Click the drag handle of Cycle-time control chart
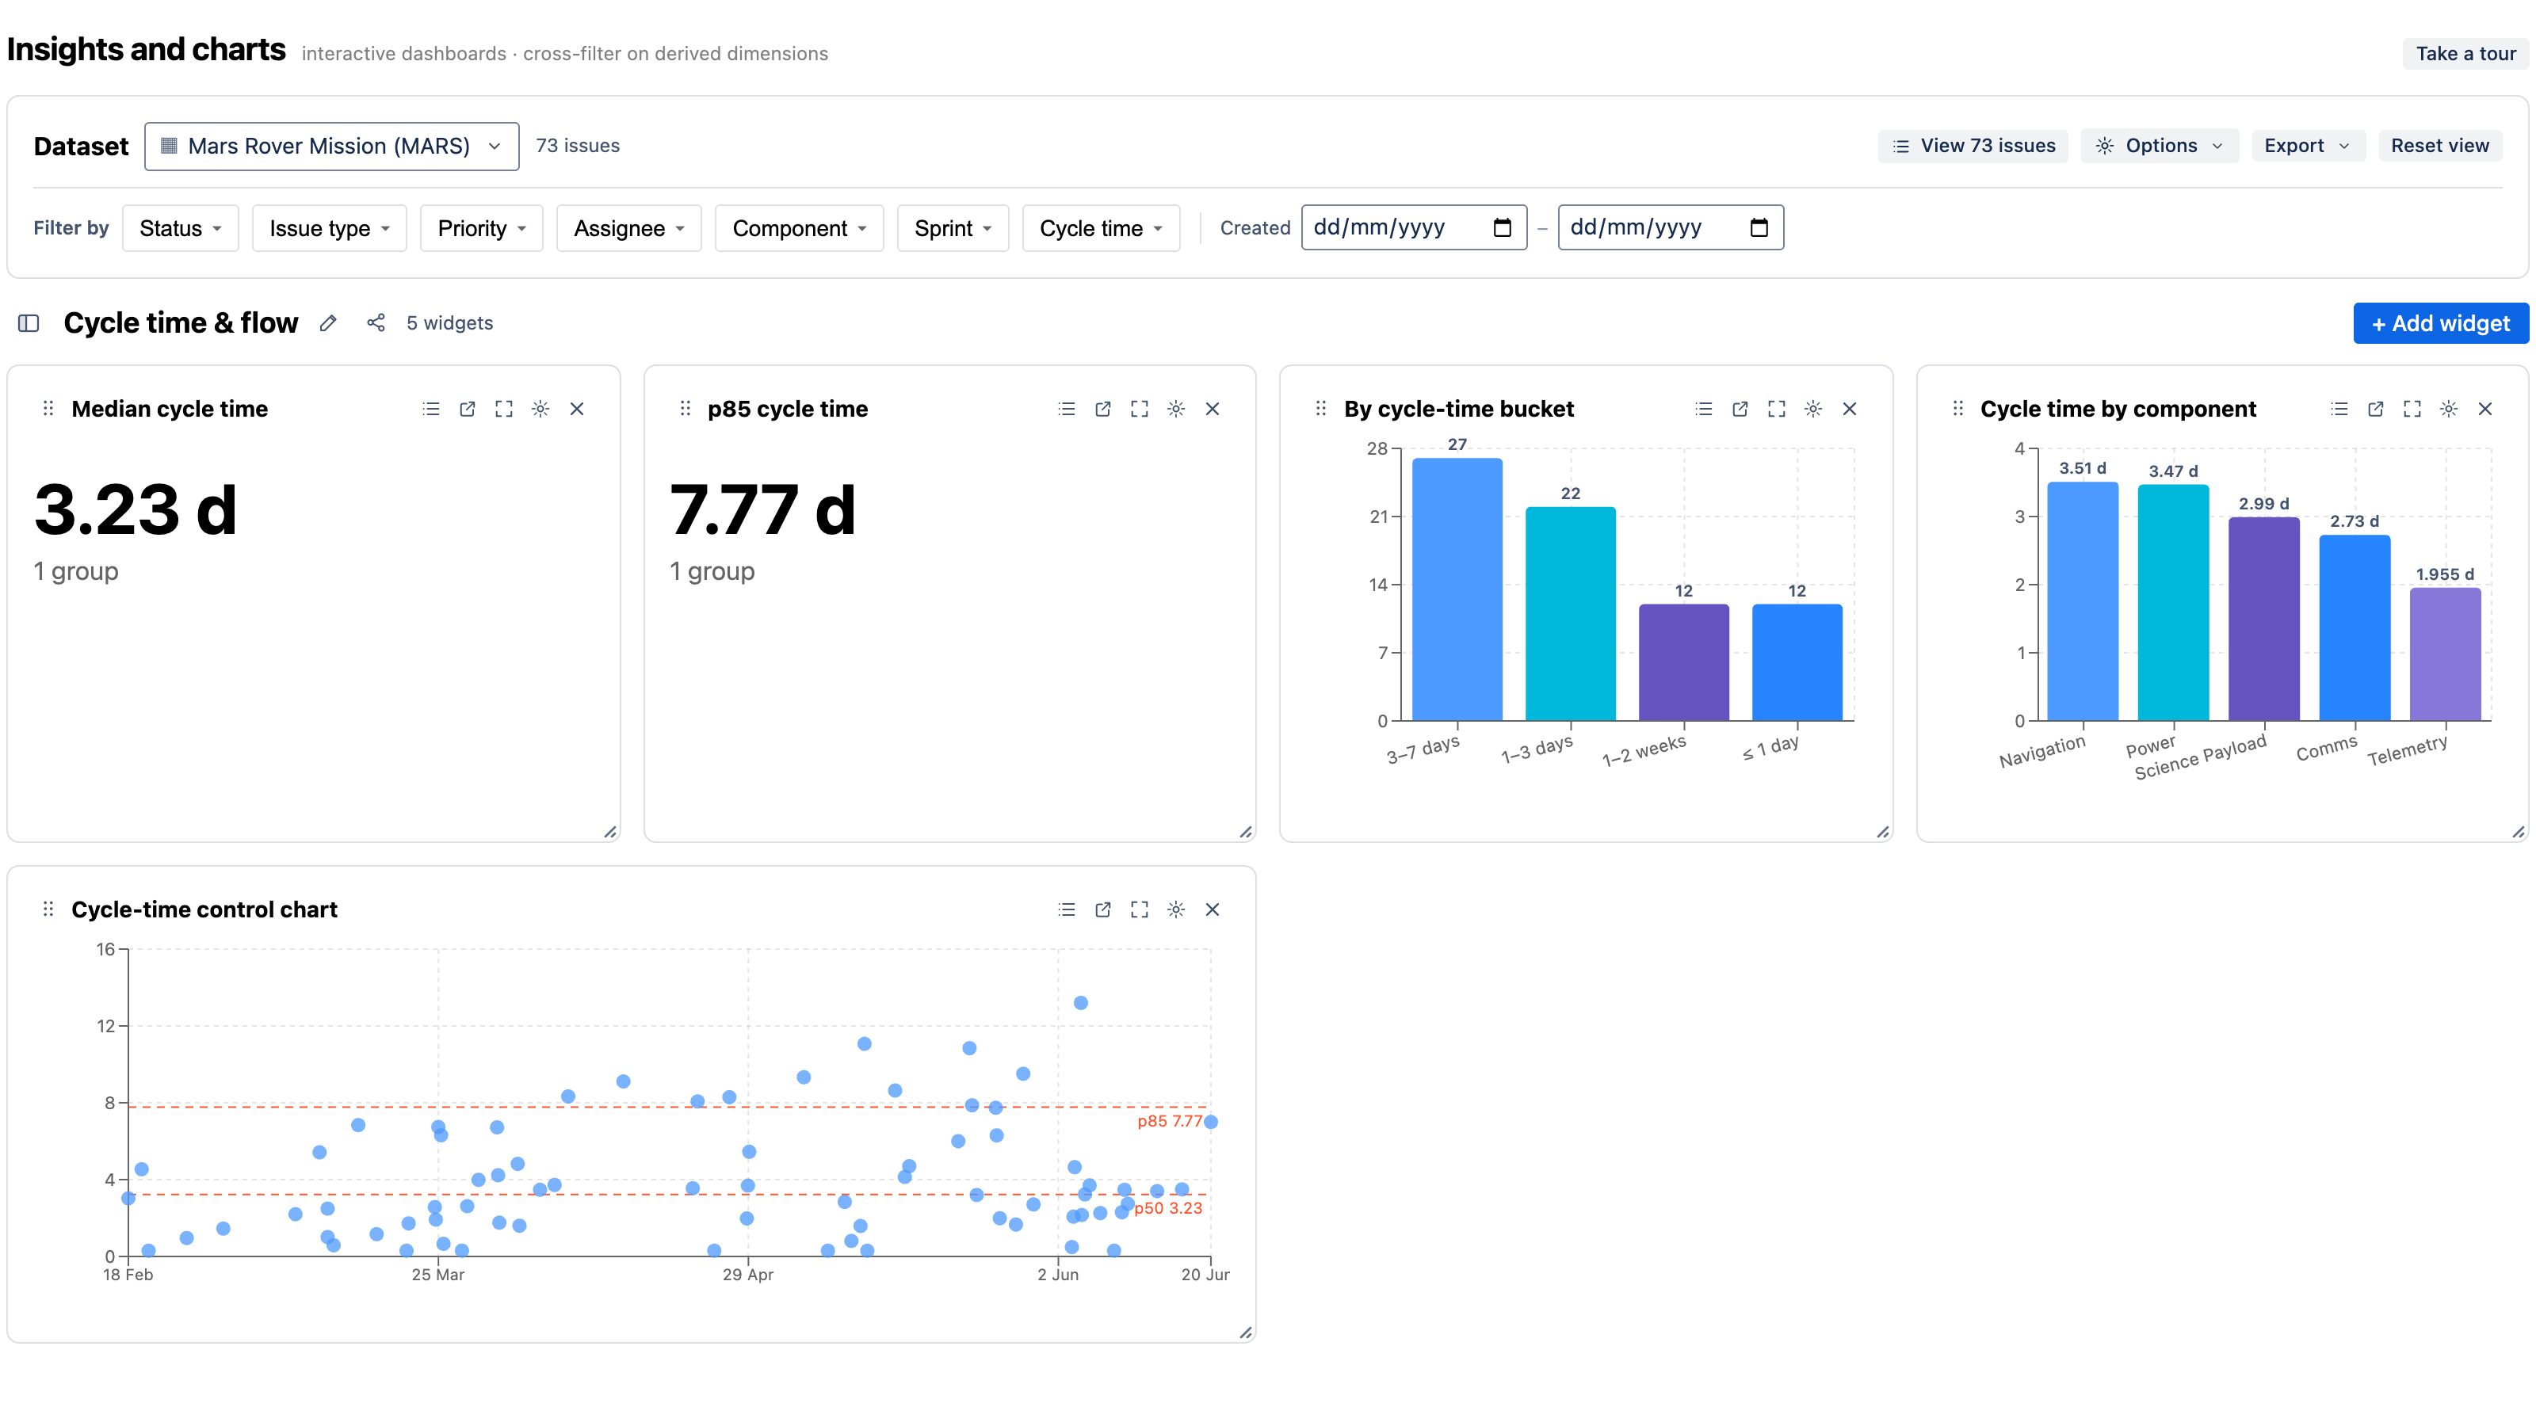The height and width of the screenshot is (1426, 2536). tap(48, 909)
